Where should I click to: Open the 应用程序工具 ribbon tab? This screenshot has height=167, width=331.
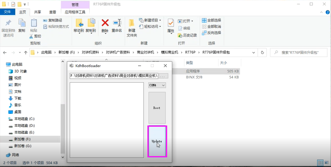pos(75,12)
